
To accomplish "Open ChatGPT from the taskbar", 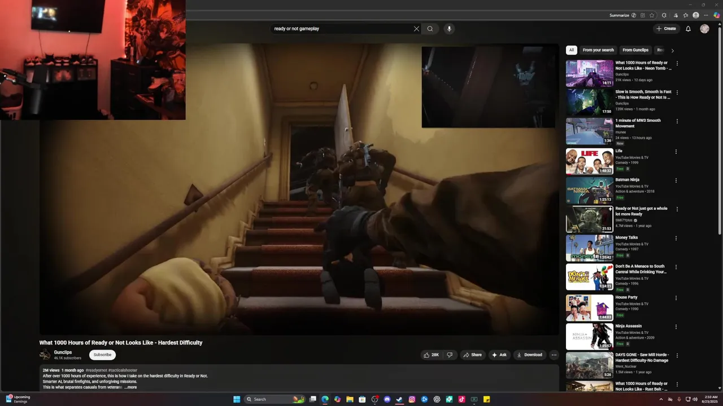I will click(x=437, y=399).
